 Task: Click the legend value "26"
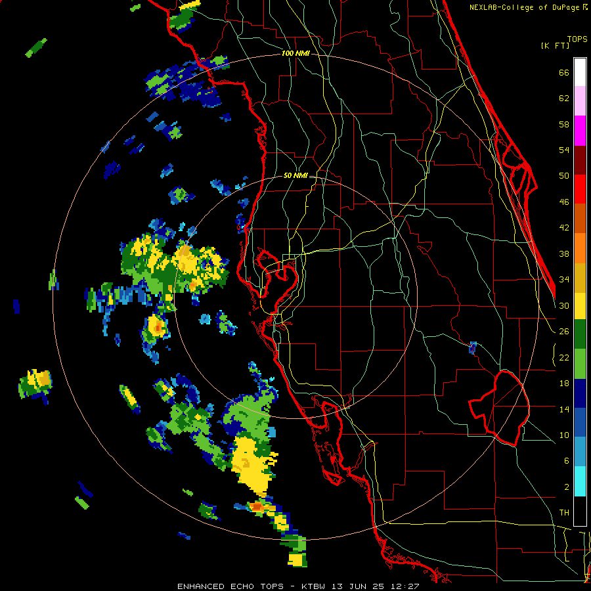(564, 332)
